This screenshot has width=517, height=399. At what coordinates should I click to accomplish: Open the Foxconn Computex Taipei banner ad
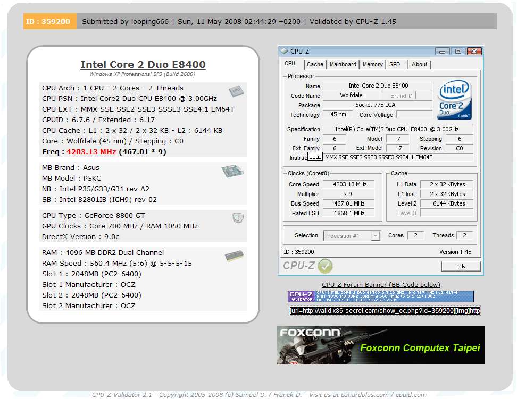tap(380, 345)
